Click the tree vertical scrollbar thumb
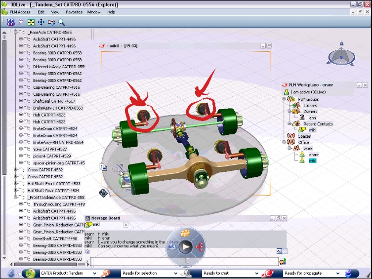Viewport: 372px width, 279px height. (x=4, y=108)
